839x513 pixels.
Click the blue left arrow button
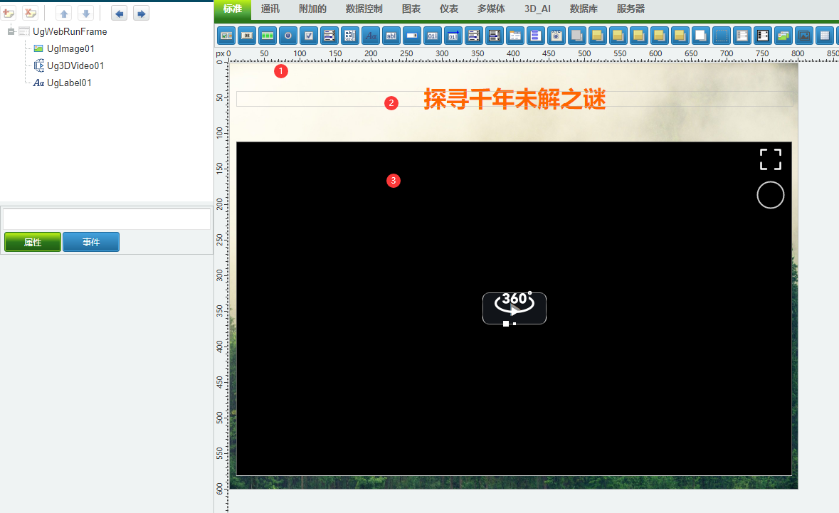click(x=119, y=13)
